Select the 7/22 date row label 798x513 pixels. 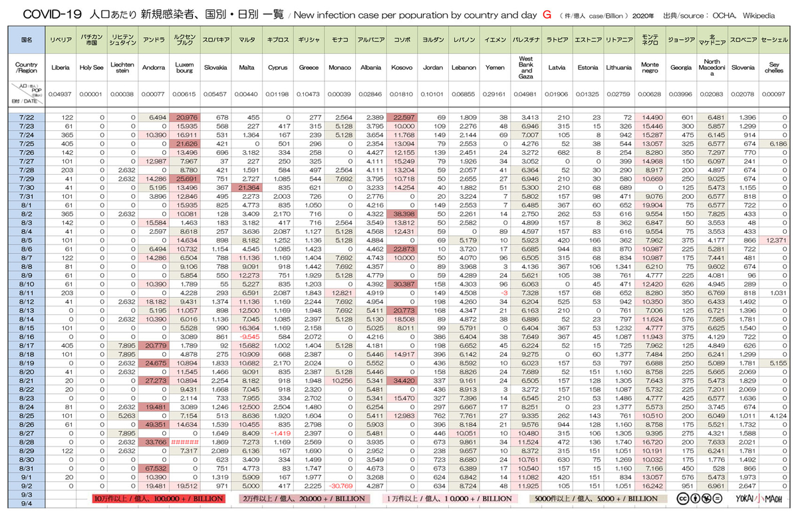point(27,117)
